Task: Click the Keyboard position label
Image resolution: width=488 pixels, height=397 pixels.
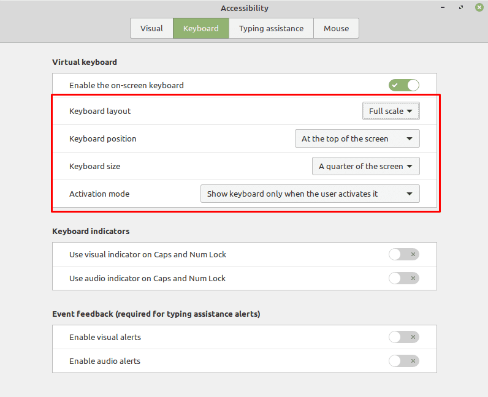Action: [x=103, y=138]
